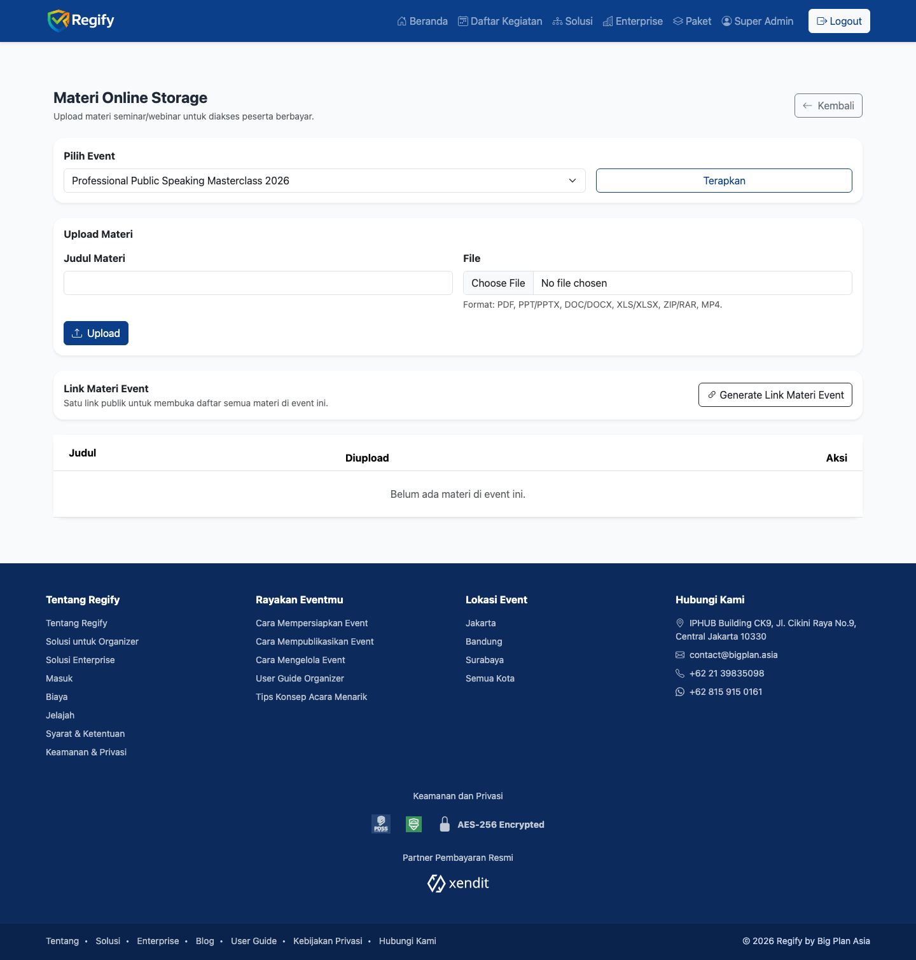Click the Aksi column header
The image size is (916, 960).
pyautogui.click(x=836, y=458)
